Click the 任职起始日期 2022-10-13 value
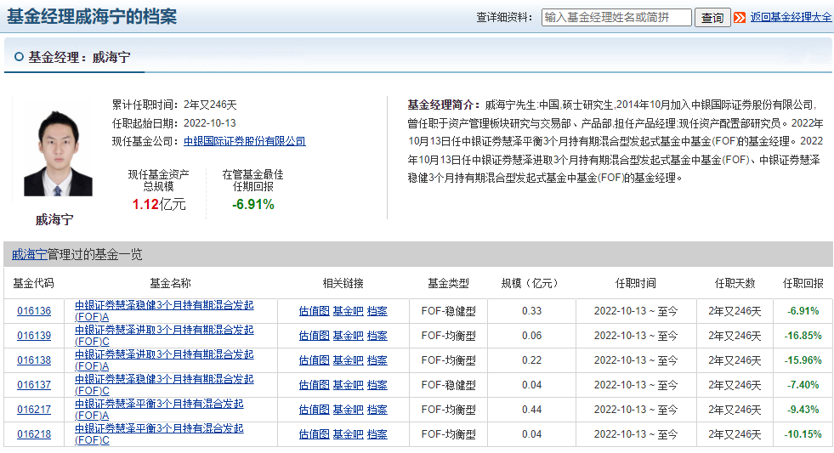 (x=210, y=123)
